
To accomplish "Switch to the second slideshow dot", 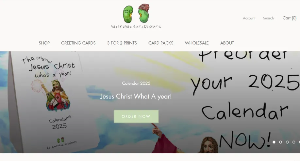I will point(280,142).
